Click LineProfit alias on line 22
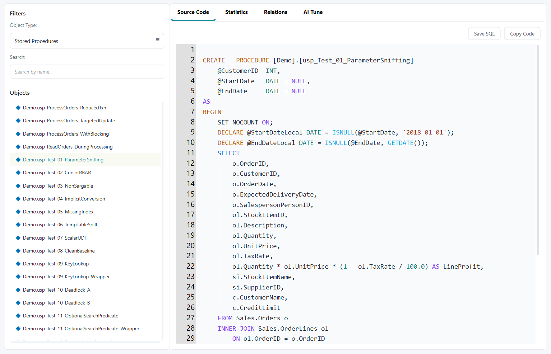 pos(462,266)
